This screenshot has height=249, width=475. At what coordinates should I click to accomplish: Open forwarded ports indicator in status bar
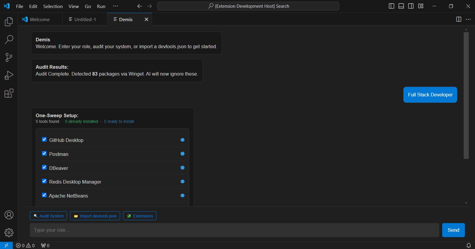click(45, 245)
